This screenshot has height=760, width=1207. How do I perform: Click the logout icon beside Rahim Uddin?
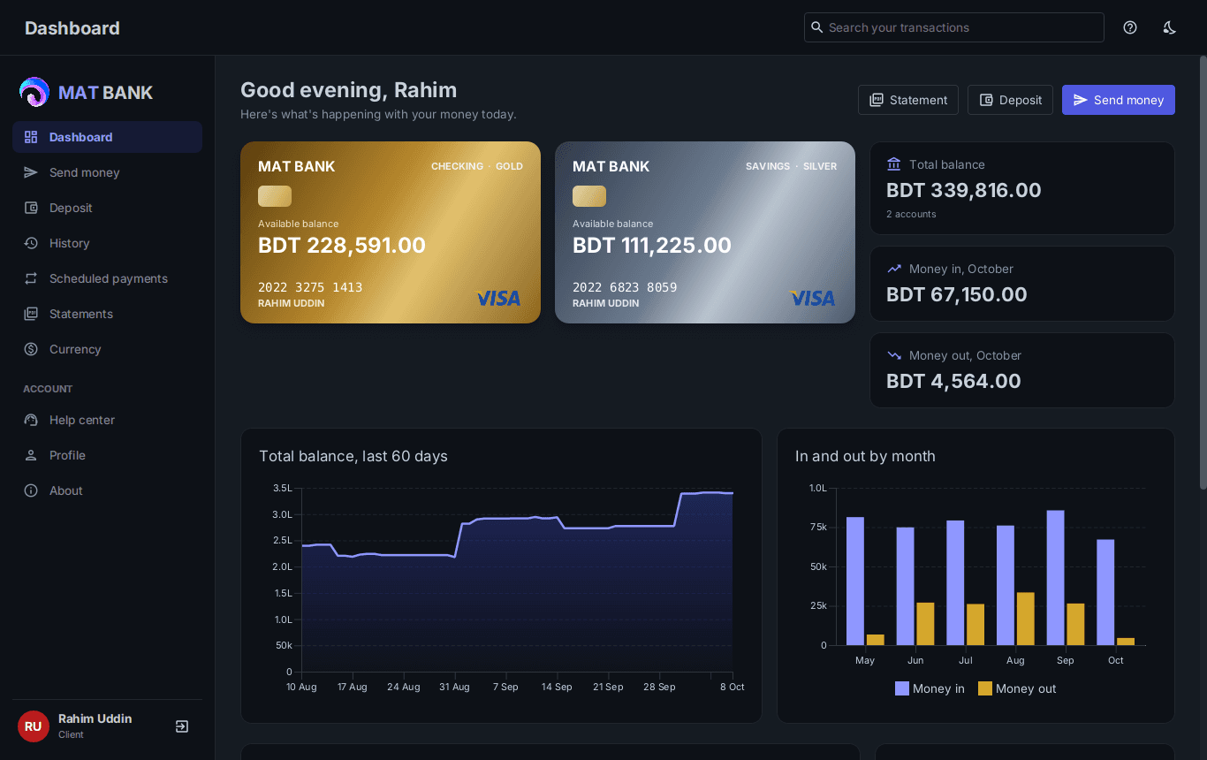coord(182,726)
